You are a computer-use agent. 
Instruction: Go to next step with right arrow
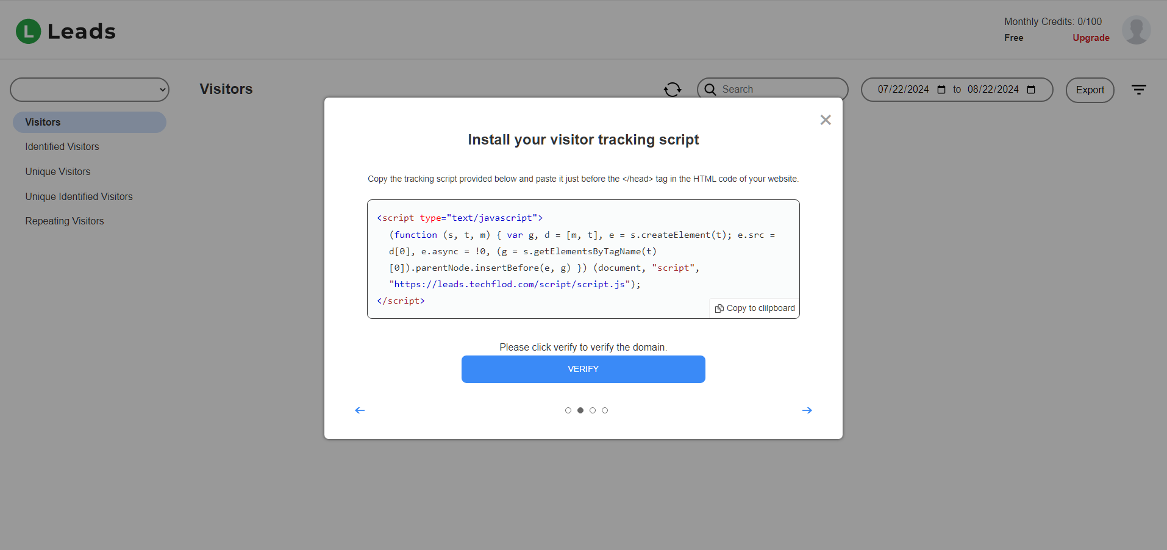click(x=807, y=410)
